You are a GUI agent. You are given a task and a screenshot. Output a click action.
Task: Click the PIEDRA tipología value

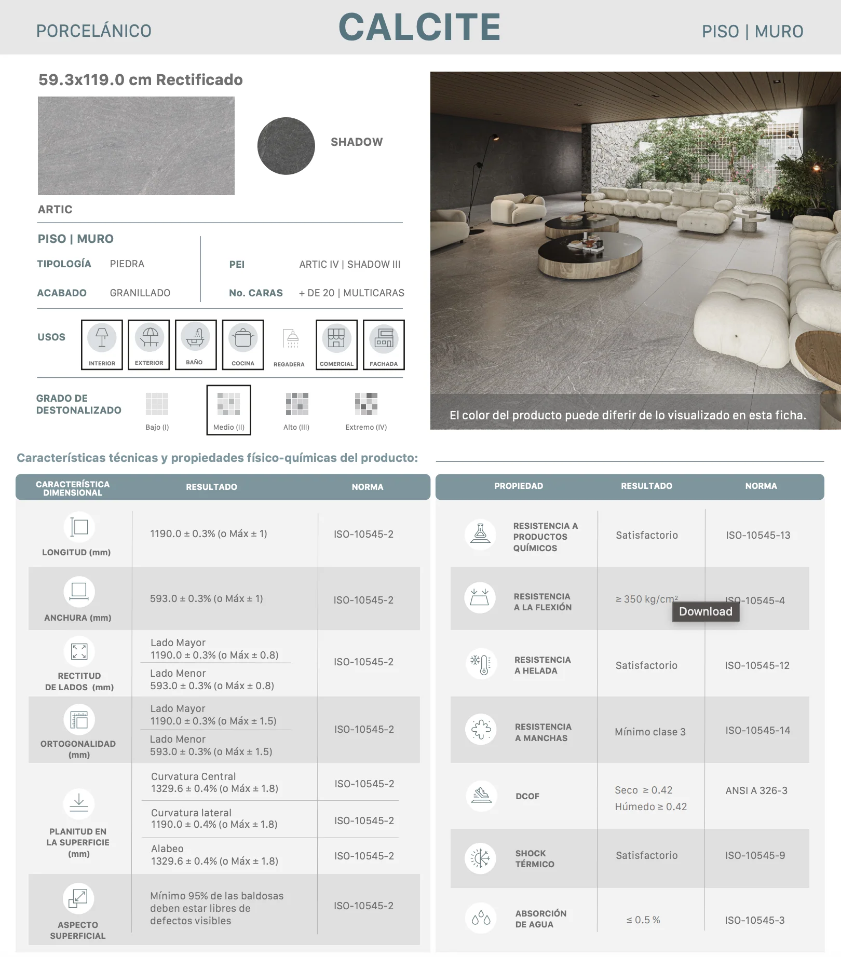(127, 264)
